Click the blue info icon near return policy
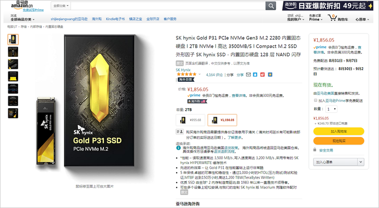379x208 pixels. tap(179, 148)
